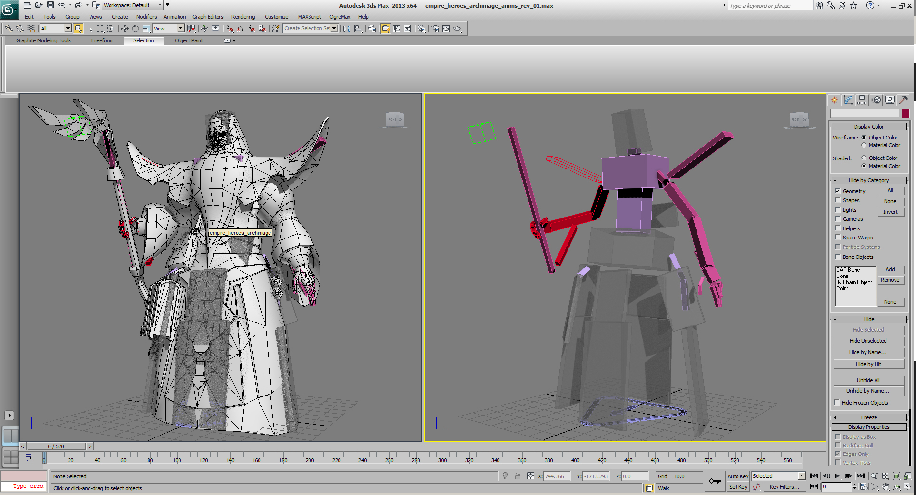Switch to the Hierarchy command panel
This screenshot has height=495, width=916.
coord(862,100)
